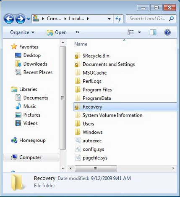Screen dimensions: 180x197
Task: Show more toolbar commands with chevron
Action: (x=77, y=32)
